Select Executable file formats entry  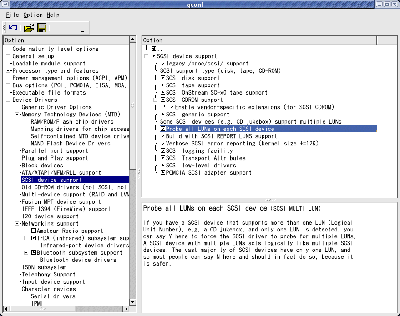pyautogui.click(x=49, y=92)
